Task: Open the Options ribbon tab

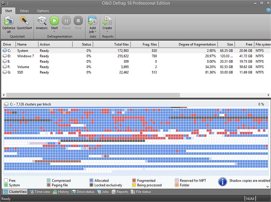Action: tap(43, 11)
